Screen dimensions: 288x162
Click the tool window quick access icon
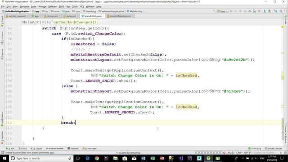(x=3, y=153)
